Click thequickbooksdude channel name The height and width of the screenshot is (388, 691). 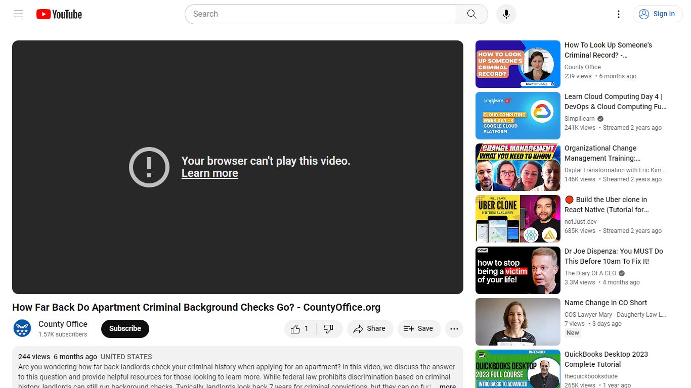click(591, 376)
